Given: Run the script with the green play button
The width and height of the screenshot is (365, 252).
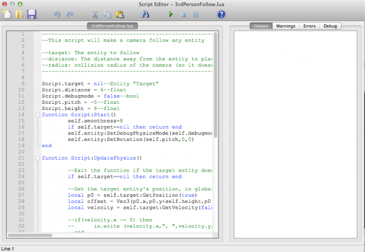Looking at the screenshot, I should [x=171, y=14].
